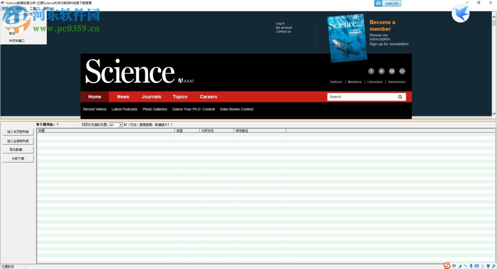This screenshot has width=497, height=269.
Task: Select 关闭本窗口 menu entry
Action: click(16, 41)
